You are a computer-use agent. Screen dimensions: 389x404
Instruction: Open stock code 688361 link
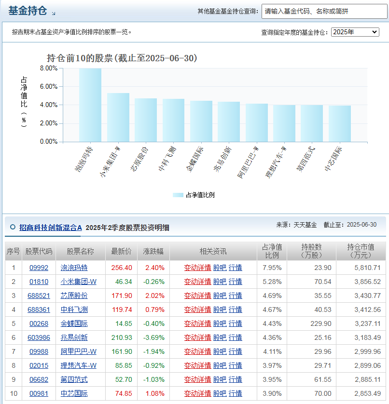pos(39,310)
